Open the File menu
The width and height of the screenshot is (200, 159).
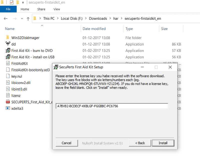[8, 9]
